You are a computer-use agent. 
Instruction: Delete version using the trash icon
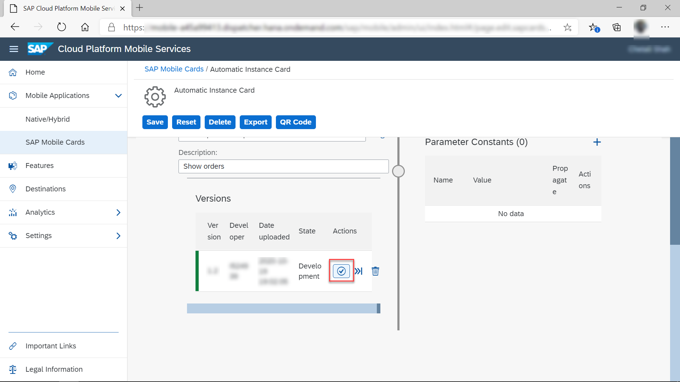tap(375, 271)
